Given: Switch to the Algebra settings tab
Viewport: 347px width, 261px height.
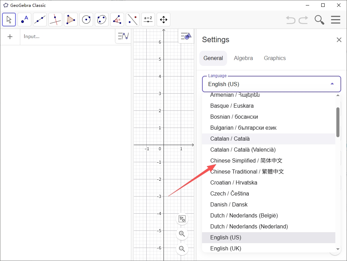Looking at the screenshot, I should pos(243,58).
